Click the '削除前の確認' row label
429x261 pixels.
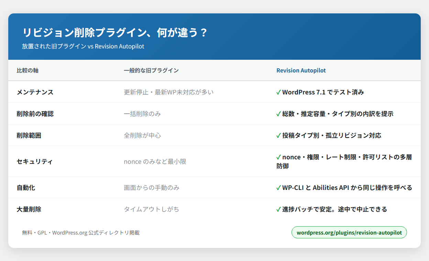coord(35,114)
